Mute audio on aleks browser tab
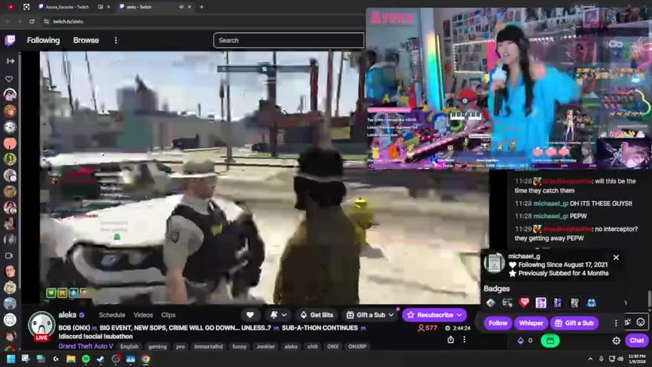This screenshot has width=652, height=367. (181, 7)
